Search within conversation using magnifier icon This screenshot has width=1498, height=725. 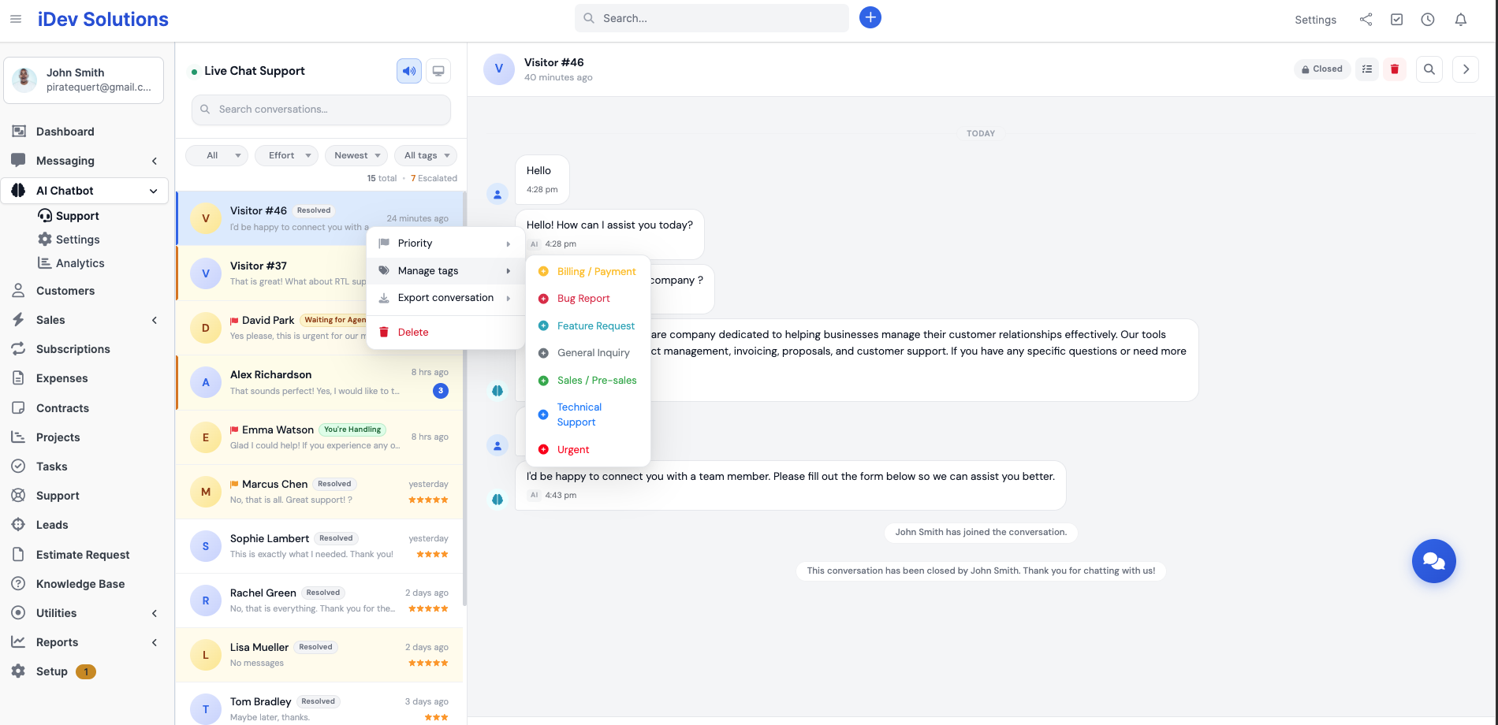pyautogui.click(x=1429, y=69)
